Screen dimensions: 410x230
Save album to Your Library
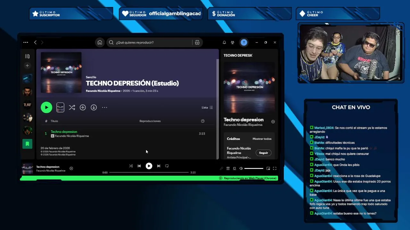(x=83, y=108)
